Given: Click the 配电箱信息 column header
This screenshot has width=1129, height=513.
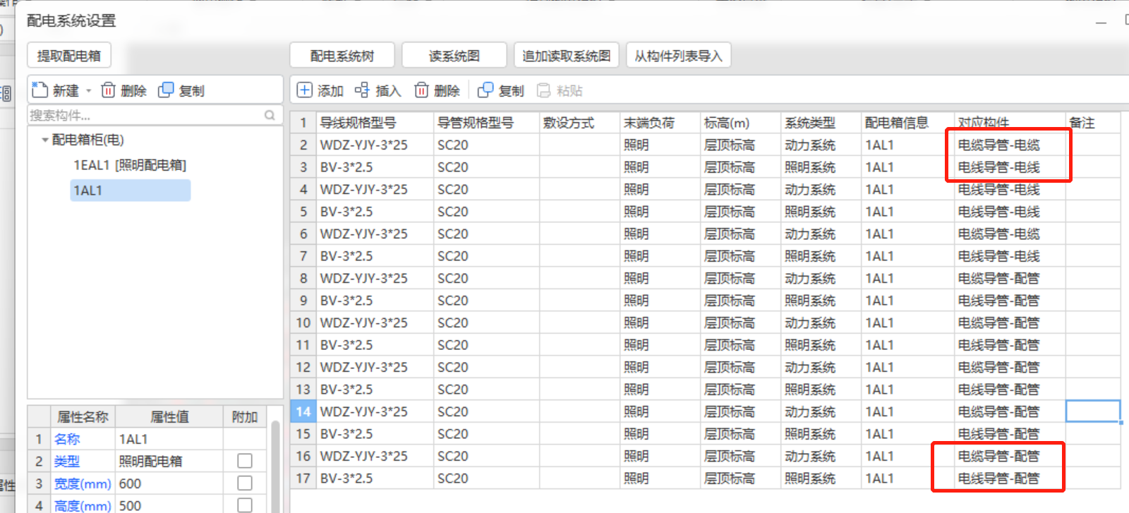Looking at the screenshot, I should 907,123.
